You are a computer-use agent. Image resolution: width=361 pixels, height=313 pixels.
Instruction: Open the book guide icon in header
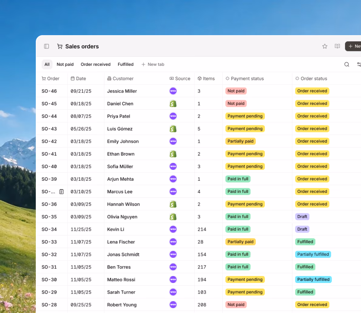[337, 46]
